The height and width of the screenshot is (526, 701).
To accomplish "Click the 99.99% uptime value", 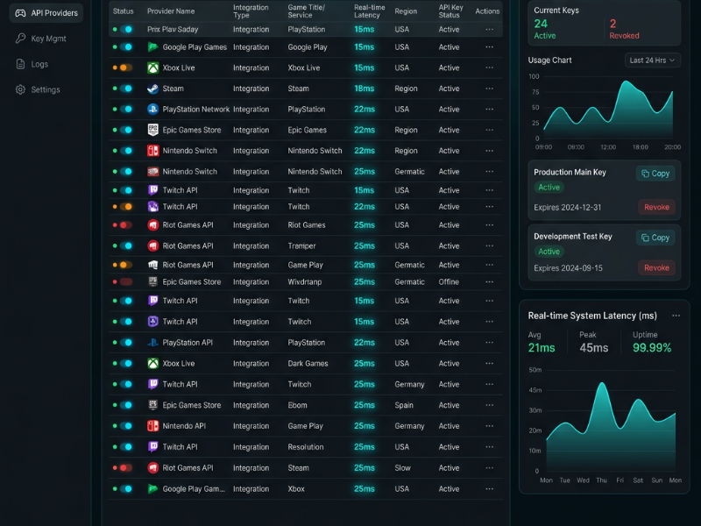I will 652,348.
